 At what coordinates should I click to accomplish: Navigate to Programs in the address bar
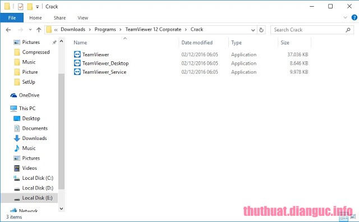tap(105, 29)
